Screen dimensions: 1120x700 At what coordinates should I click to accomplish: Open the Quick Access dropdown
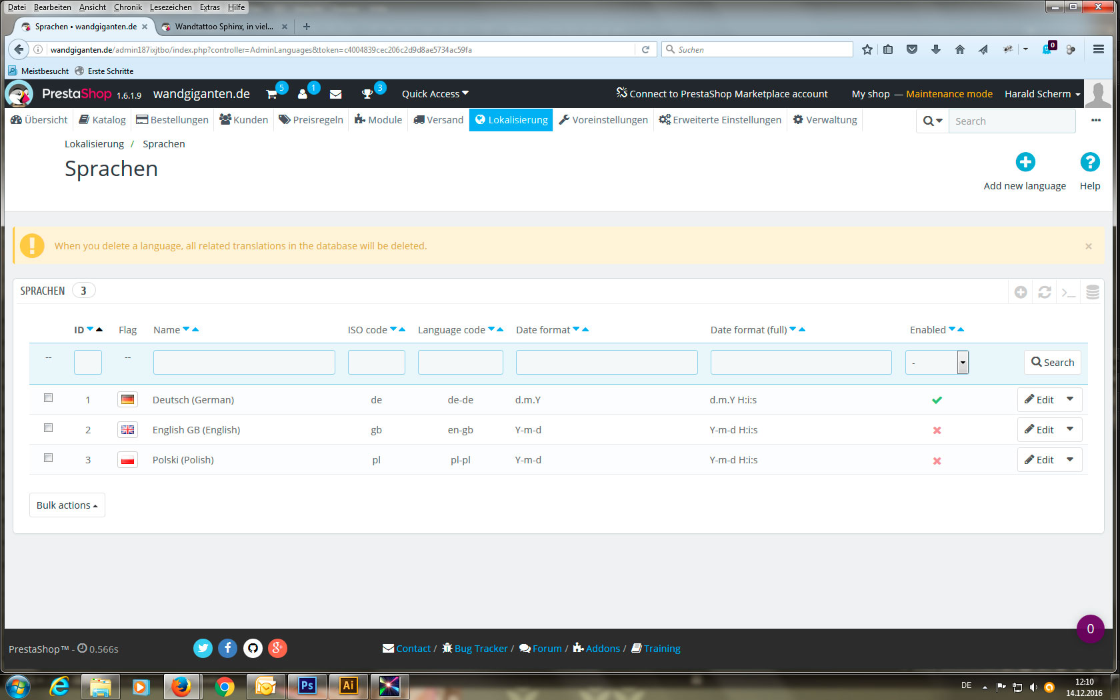pos(435,94)
